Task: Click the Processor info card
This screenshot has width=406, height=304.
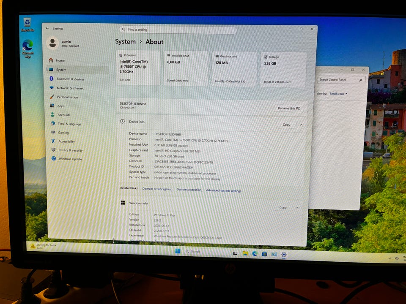Action: [139, 68]
